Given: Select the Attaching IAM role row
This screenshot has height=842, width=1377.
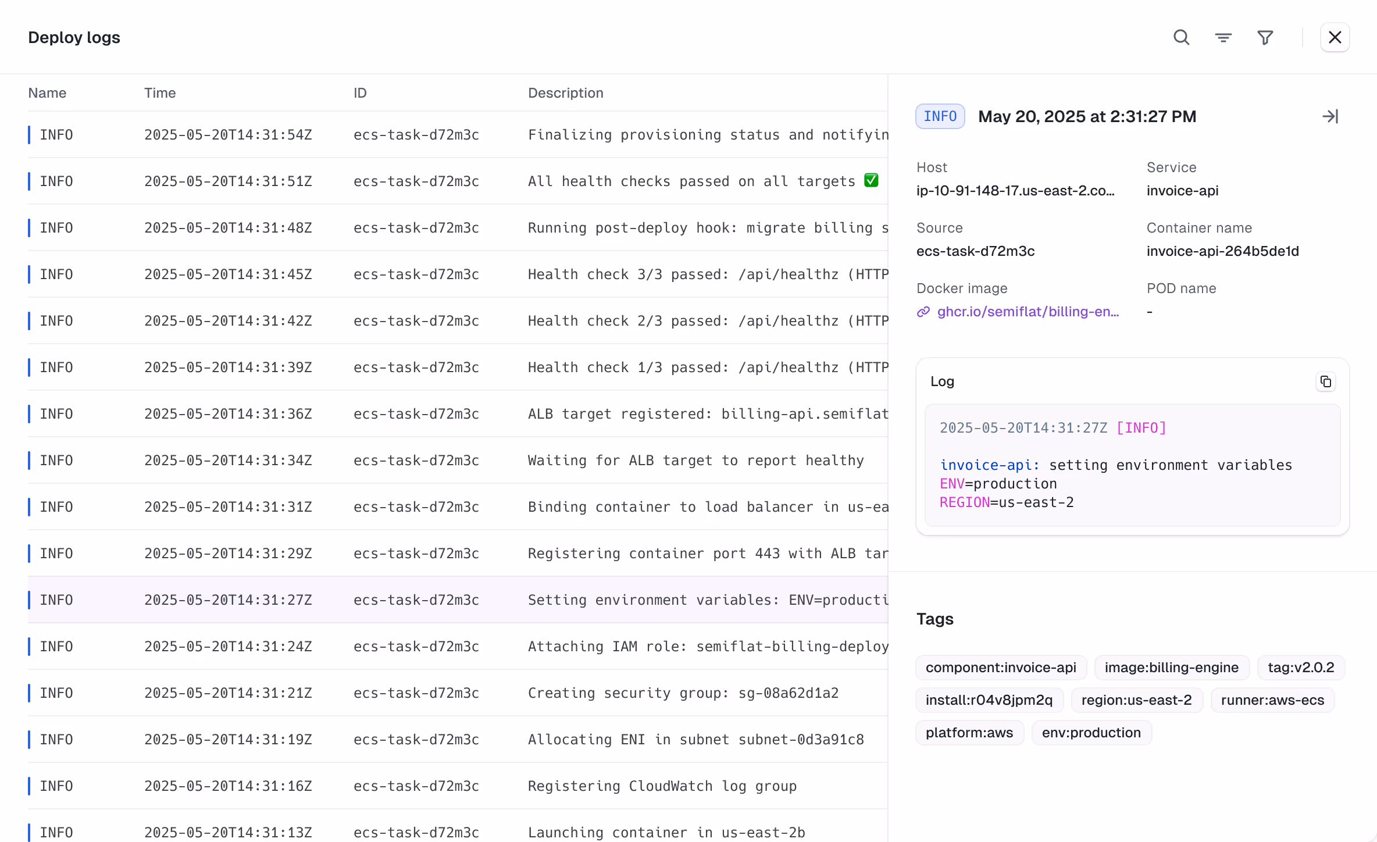Looking at the screenshot, I should 458,647.
